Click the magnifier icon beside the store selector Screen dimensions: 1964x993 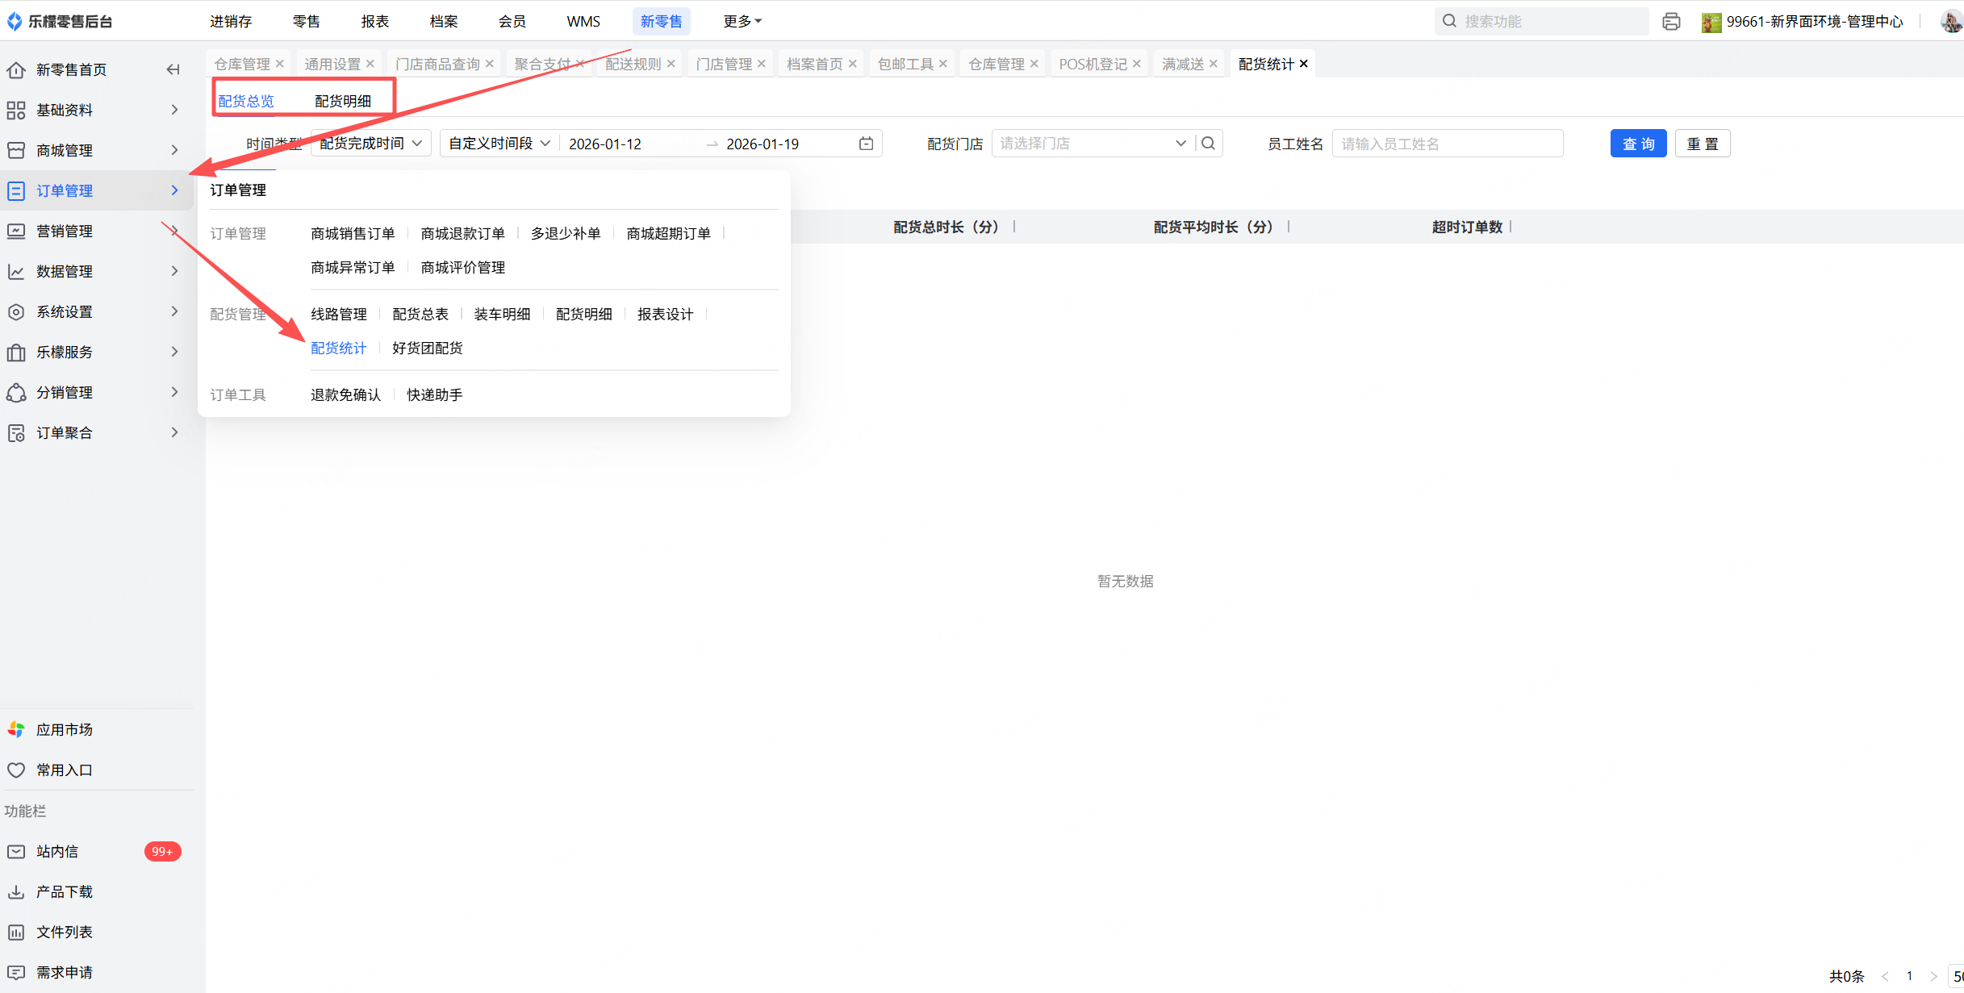pos(1208,144)
